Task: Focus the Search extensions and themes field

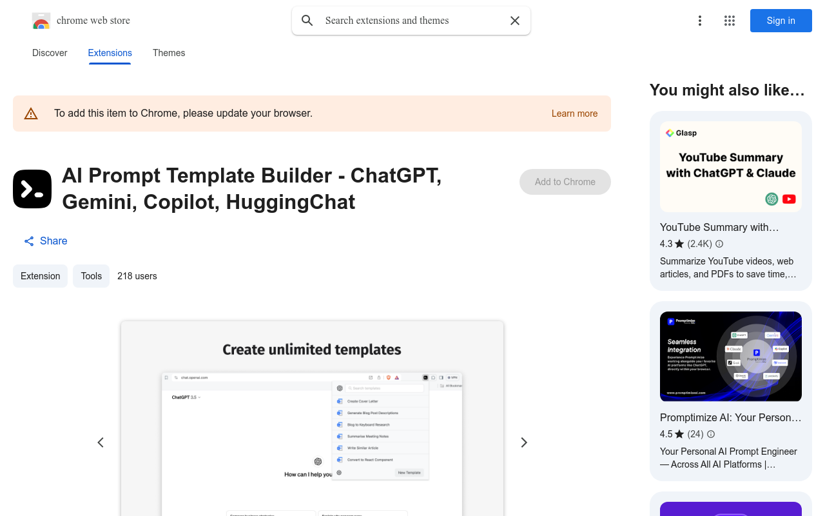Action: pos(411,21)
